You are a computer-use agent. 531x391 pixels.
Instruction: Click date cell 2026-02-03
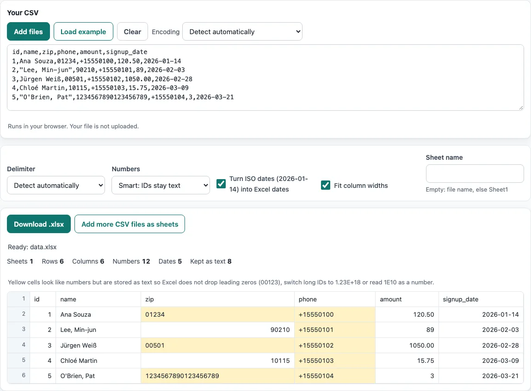pos(481,330)
